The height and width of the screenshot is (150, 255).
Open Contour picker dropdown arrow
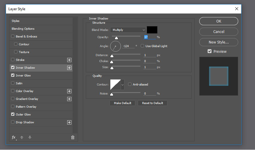[x=123, y=85]
